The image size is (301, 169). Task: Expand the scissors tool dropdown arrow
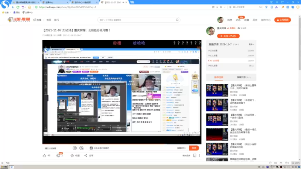pos(279,7)
